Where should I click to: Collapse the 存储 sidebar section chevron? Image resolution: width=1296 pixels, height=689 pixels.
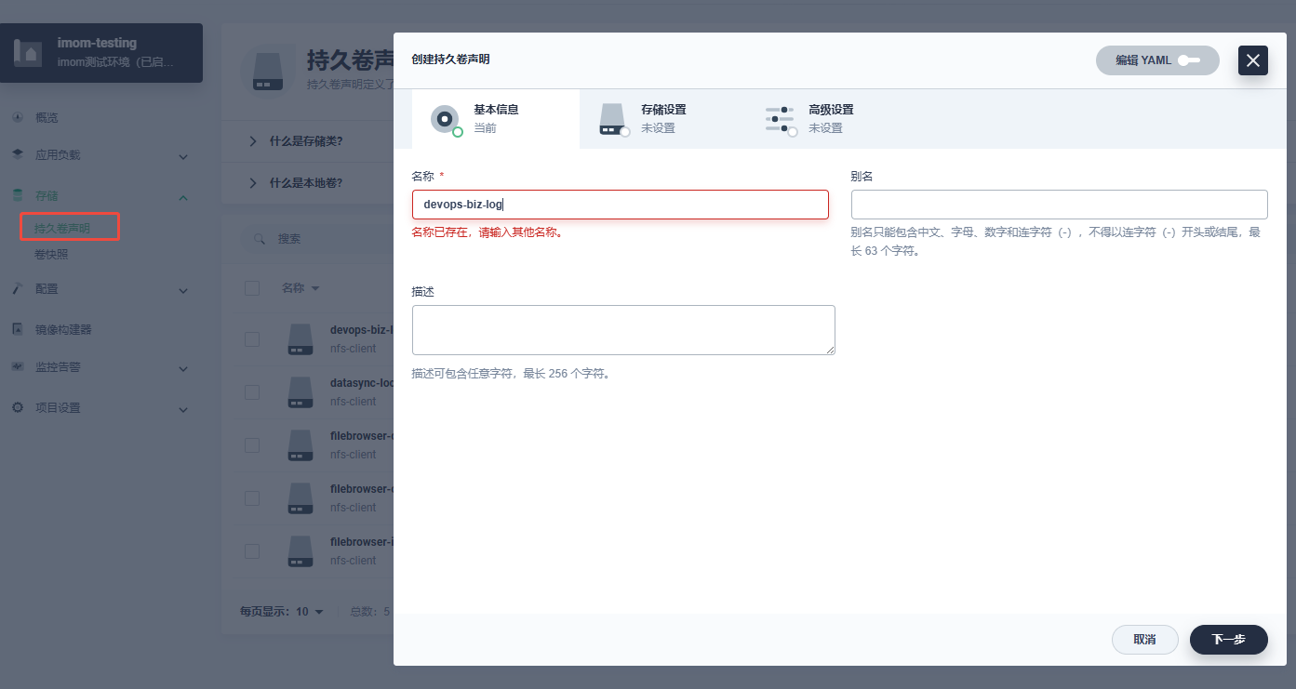(x=183, y=197)
